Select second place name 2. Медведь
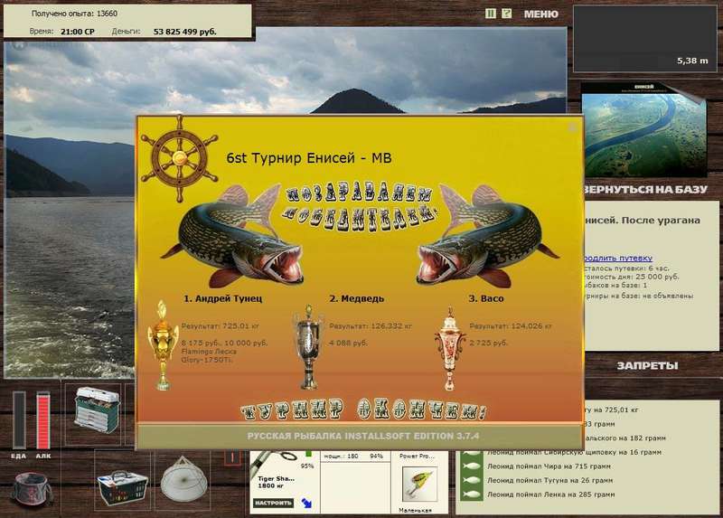Screen dimensions: 723x518 coord(357,298)
